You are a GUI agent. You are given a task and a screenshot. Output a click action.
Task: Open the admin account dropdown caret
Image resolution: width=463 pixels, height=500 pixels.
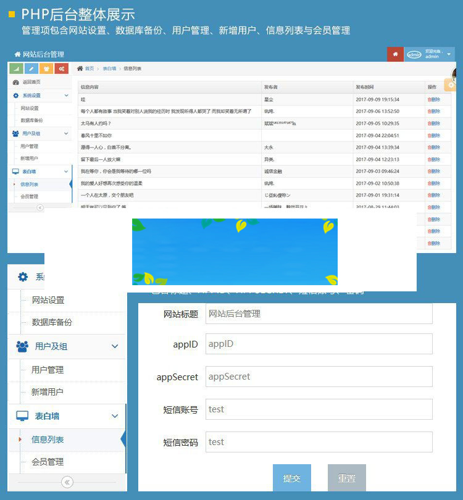[449, 54]
